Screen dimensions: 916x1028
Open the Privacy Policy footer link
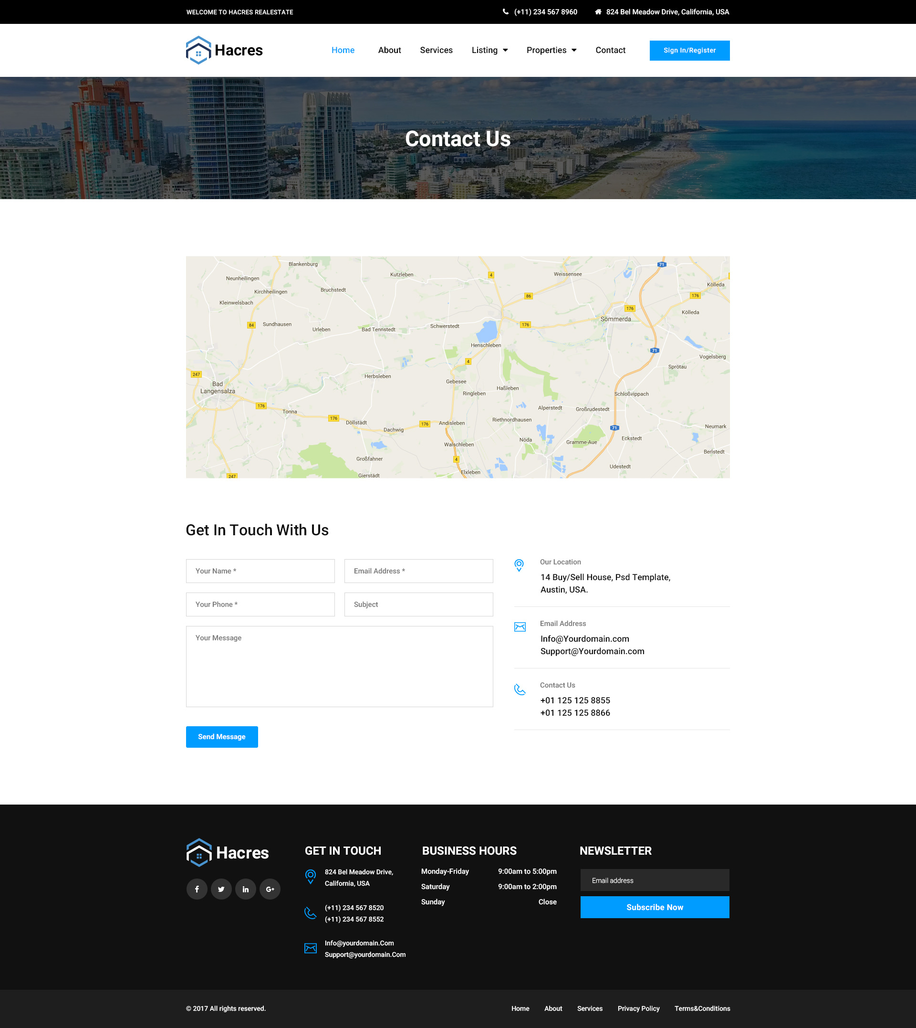point(638,1008)
